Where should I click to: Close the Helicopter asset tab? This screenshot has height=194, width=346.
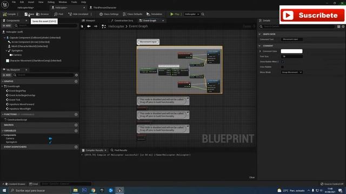84,8
